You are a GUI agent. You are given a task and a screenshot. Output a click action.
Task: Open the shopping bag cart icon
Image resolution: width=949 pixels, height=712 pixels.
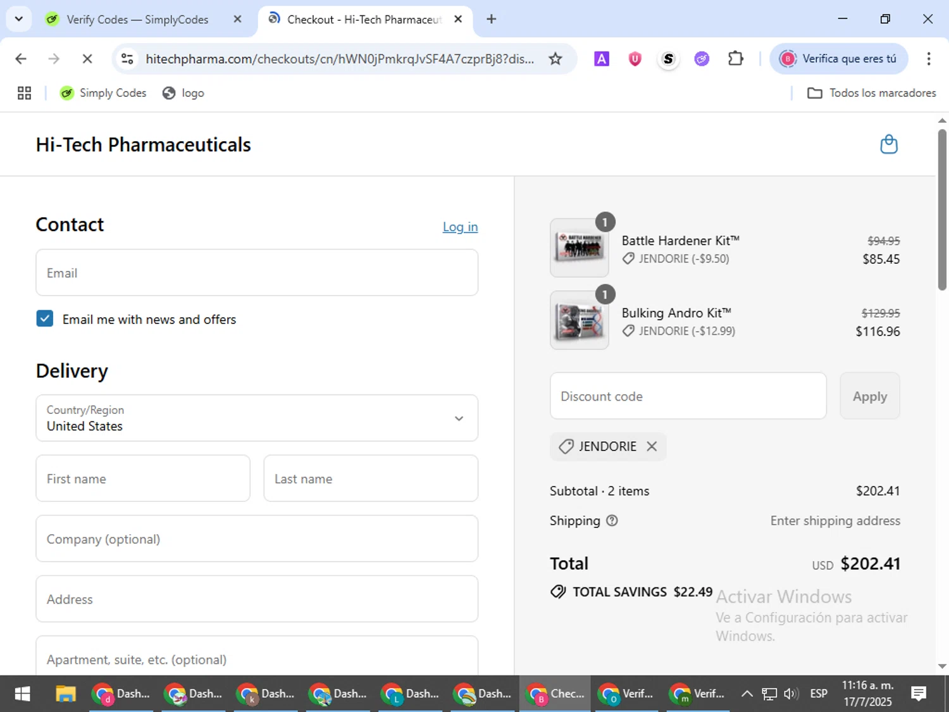pos(889,144)
